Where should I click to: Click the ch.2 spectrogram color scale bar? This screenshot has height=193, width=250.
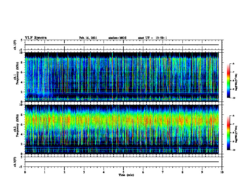229,133
